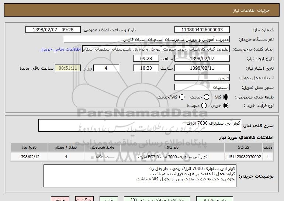Click row number cell 1
Screen dimensions: 284x201
[268, 157]
